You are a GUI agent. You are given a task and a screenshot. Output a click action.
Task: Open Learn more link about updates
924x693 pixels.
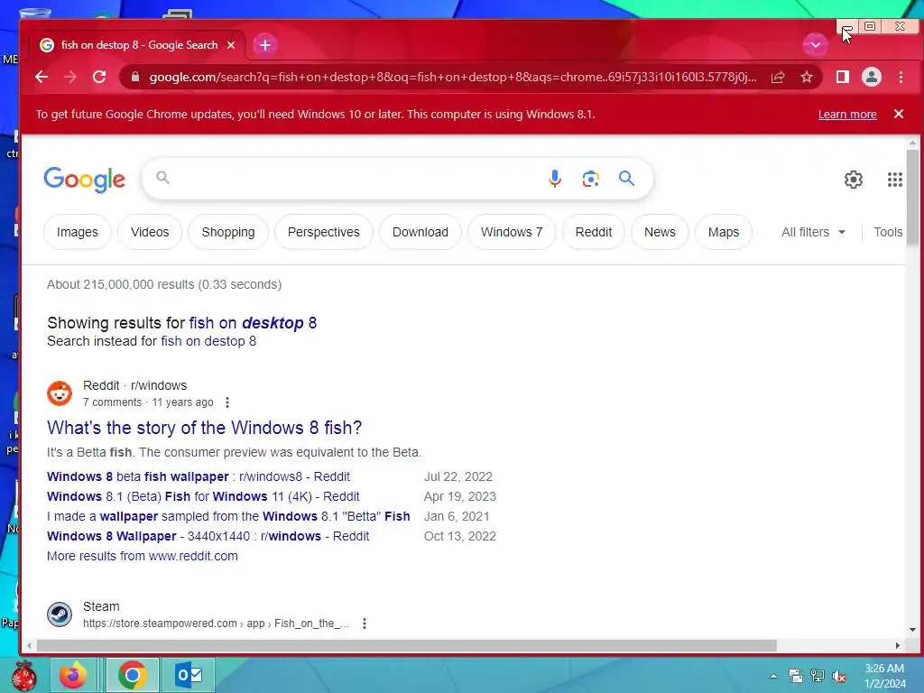[847, 115]
